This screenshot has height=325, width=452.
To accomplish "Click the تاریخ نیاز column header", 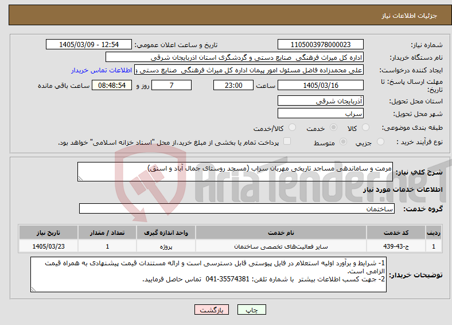I will 48,233.
